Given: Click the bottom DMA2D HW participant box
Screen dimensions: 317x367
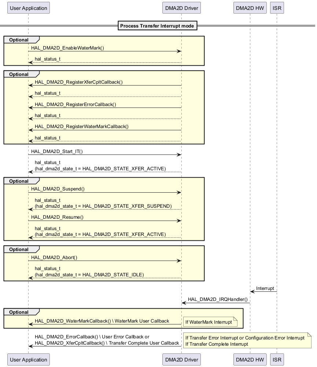Looking at the screenshot, I should point(250,360).
